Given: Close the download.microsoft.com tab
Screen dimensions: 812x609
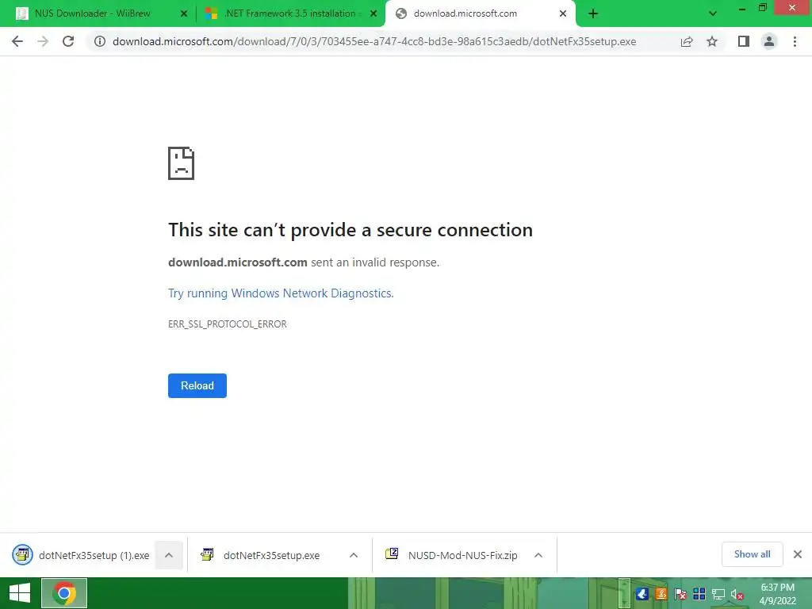Looking at the screenshot, I should point(563,14).
